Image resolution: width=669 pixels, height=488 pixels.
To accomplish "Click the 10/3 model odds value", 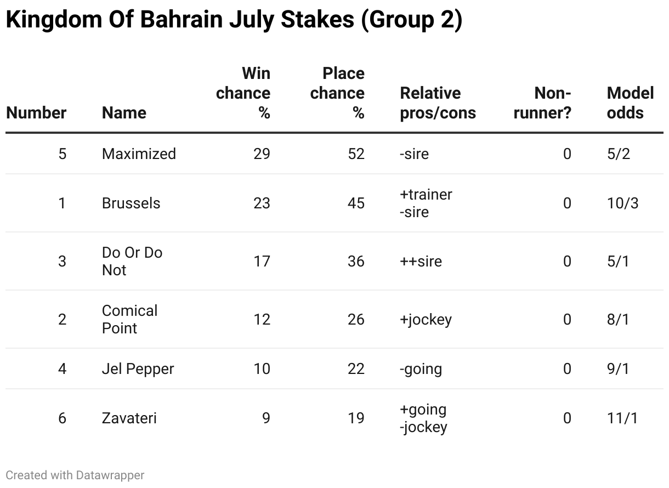I will [x=622, y=203].
